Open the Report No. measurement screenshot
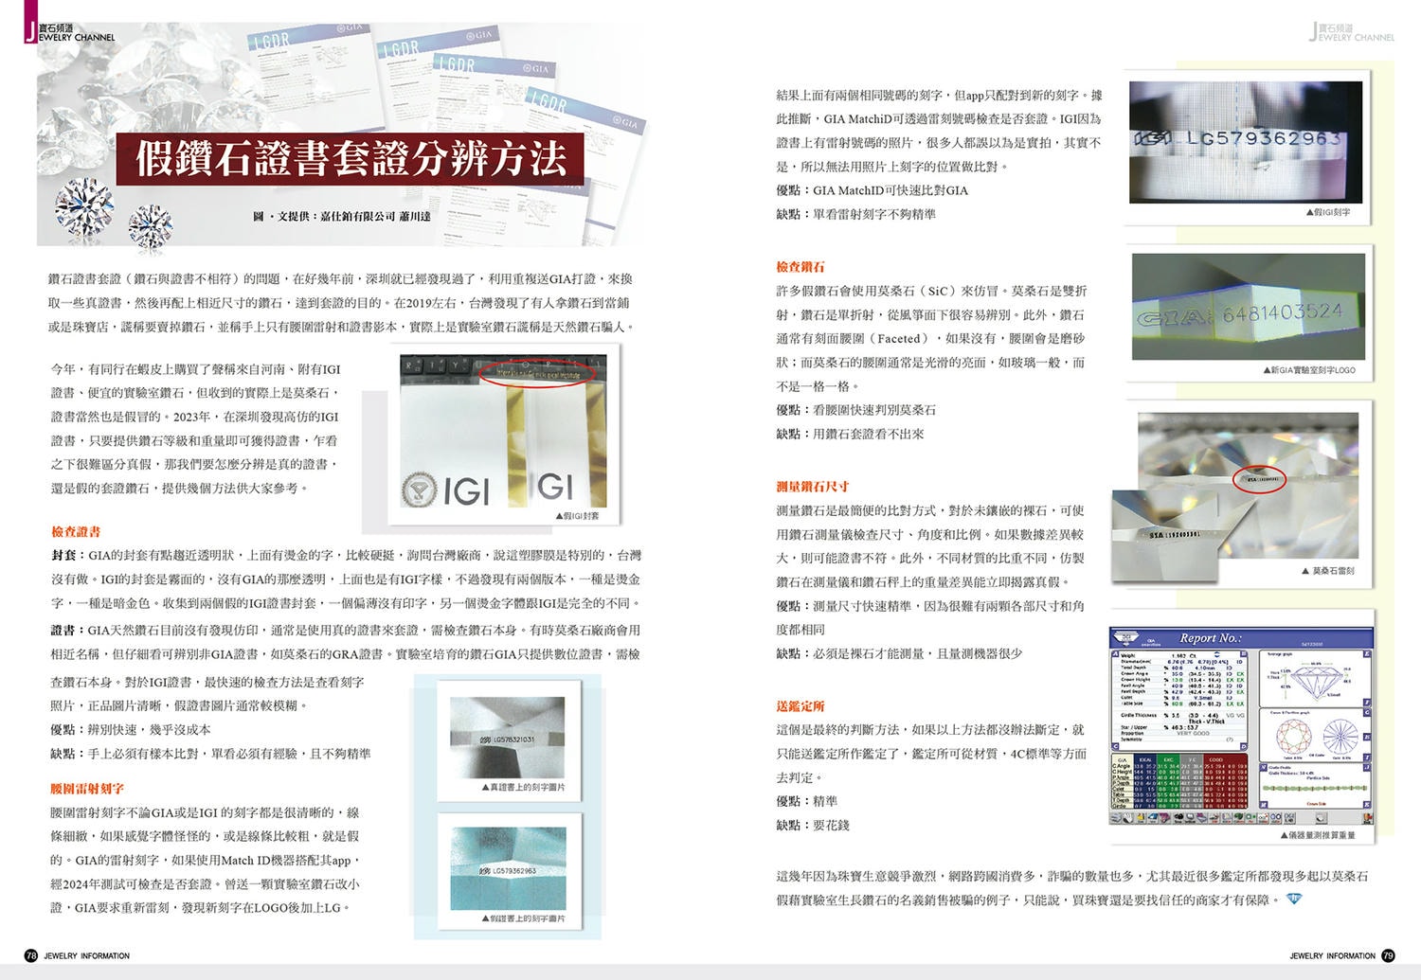The image size is (1421, 980). (x=1241, y=726)
